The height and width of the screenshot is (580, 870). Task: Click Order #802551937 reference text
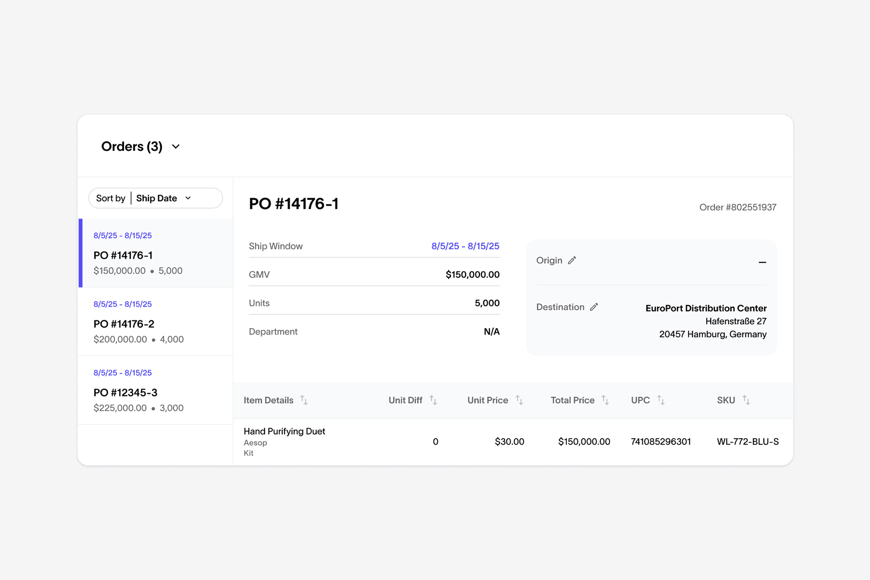[x=737, y=207]
